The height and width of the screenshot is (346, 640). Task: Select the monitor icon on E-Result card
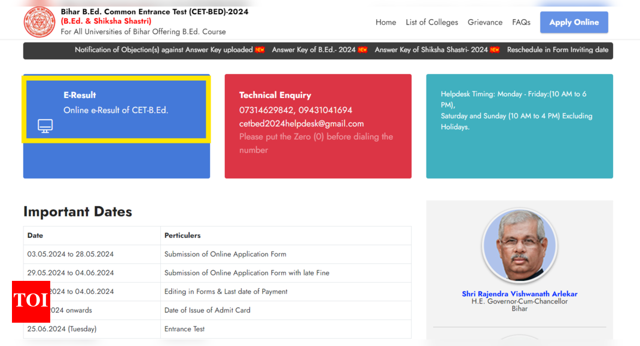[44, 126]
